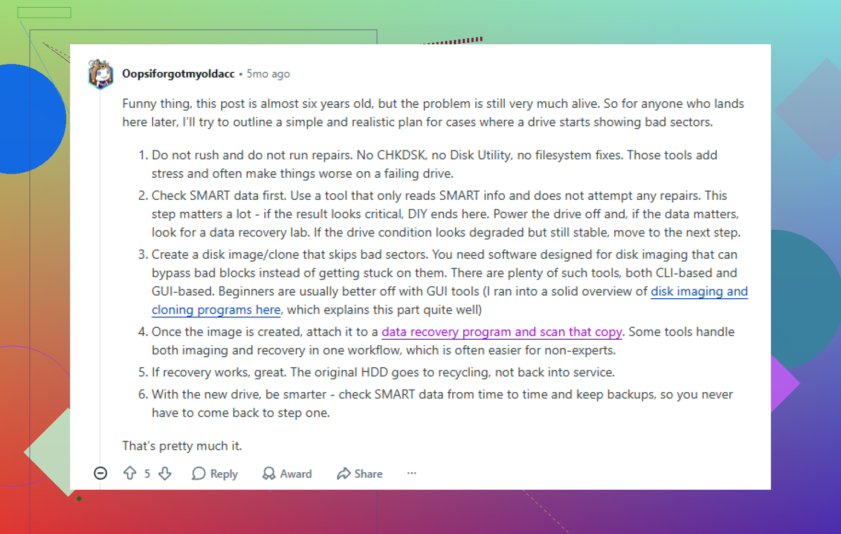Screen dimensions: 841x534
Task: Click the speech bubble Reply icon
Action: (x=198, y=473)
